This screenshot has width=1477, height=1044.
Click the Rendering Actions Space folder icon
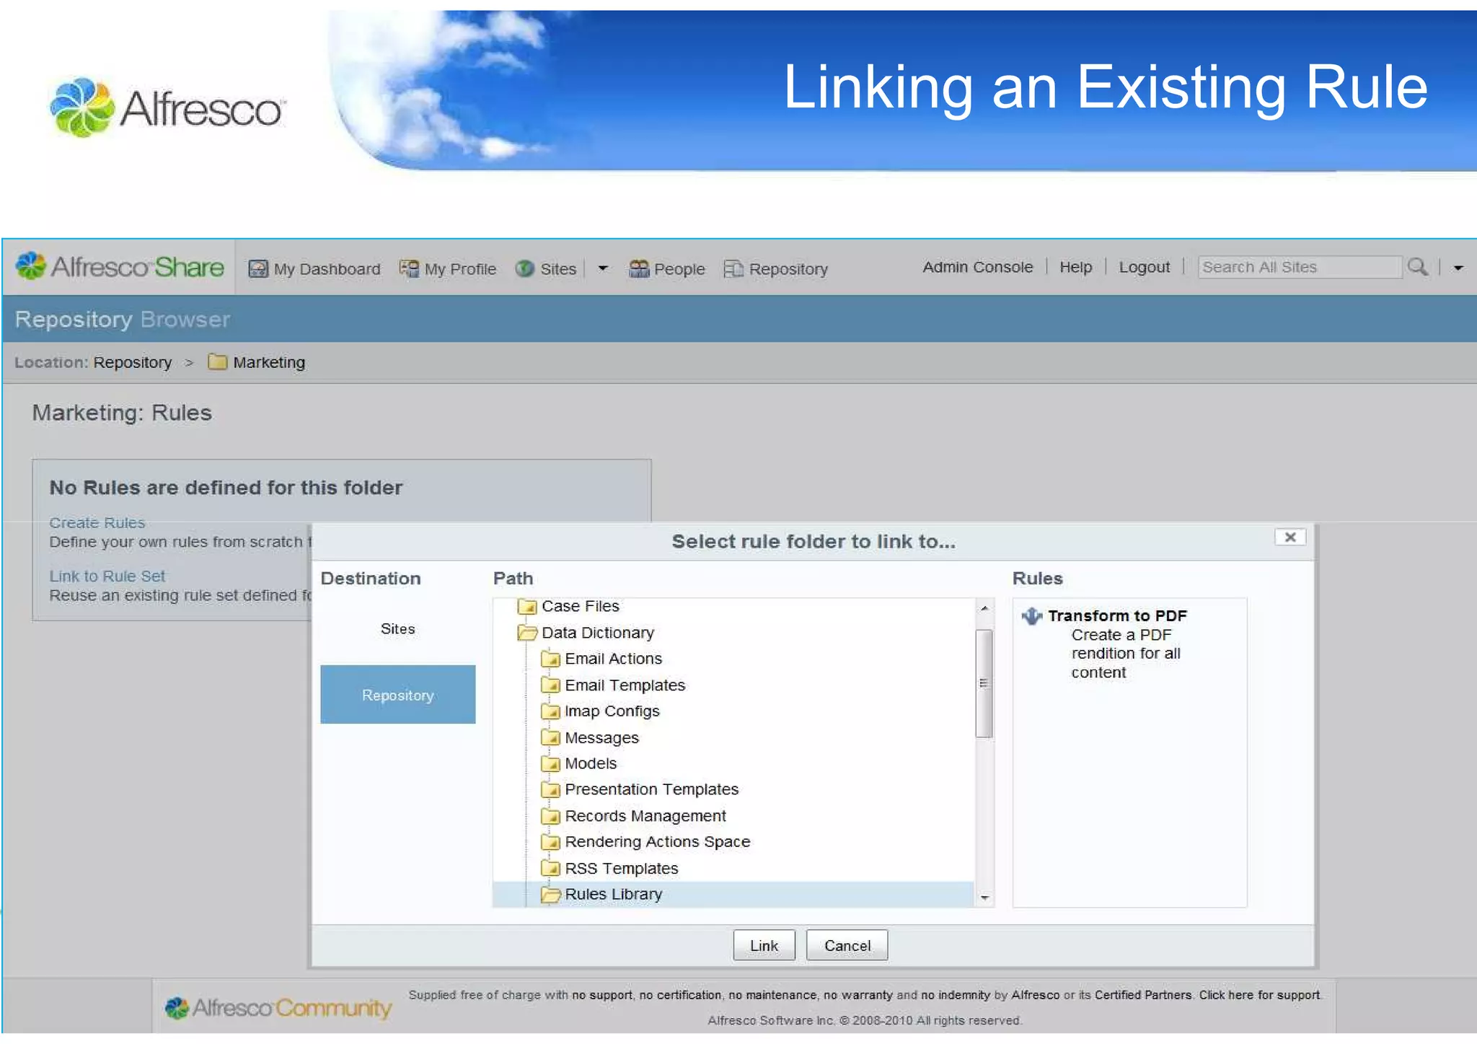(550, 842)
